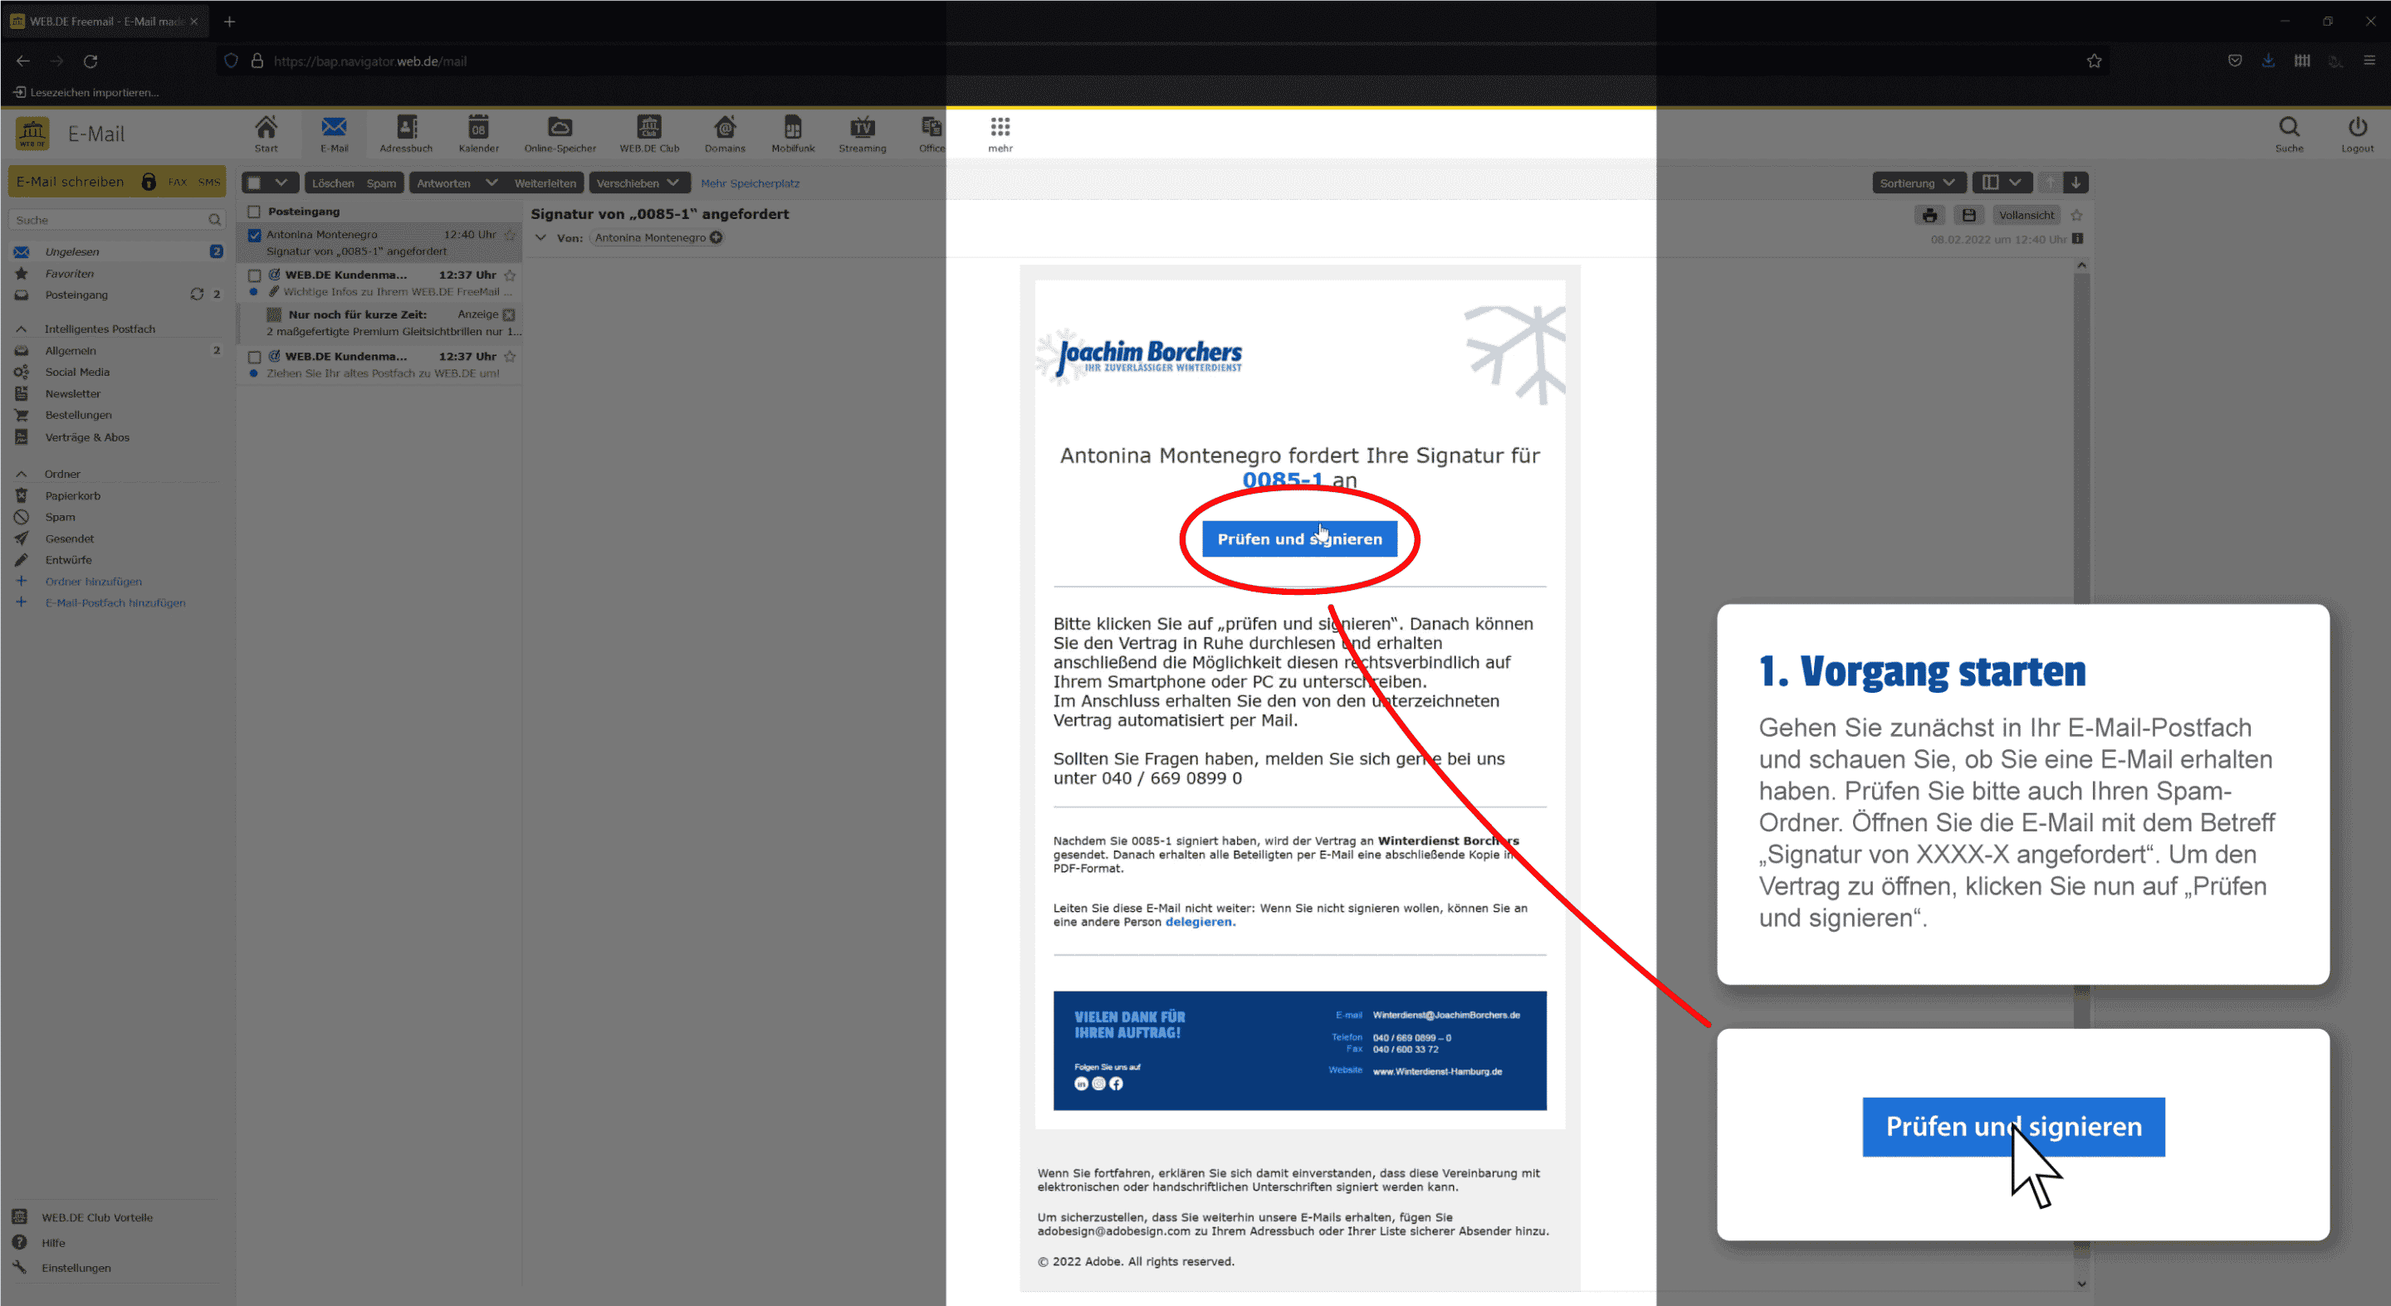Uncheck the Antonina Montenegro email checkbox

pos(254,236)
